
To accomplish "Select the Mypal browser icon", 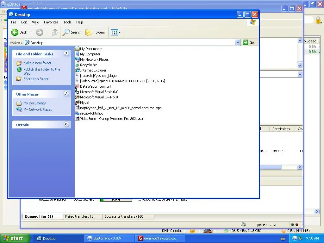I will coord(77,102).
